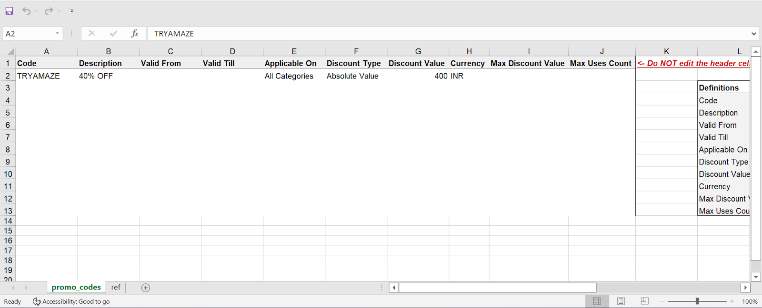Redo the last undone action

[x=49, y=10]
